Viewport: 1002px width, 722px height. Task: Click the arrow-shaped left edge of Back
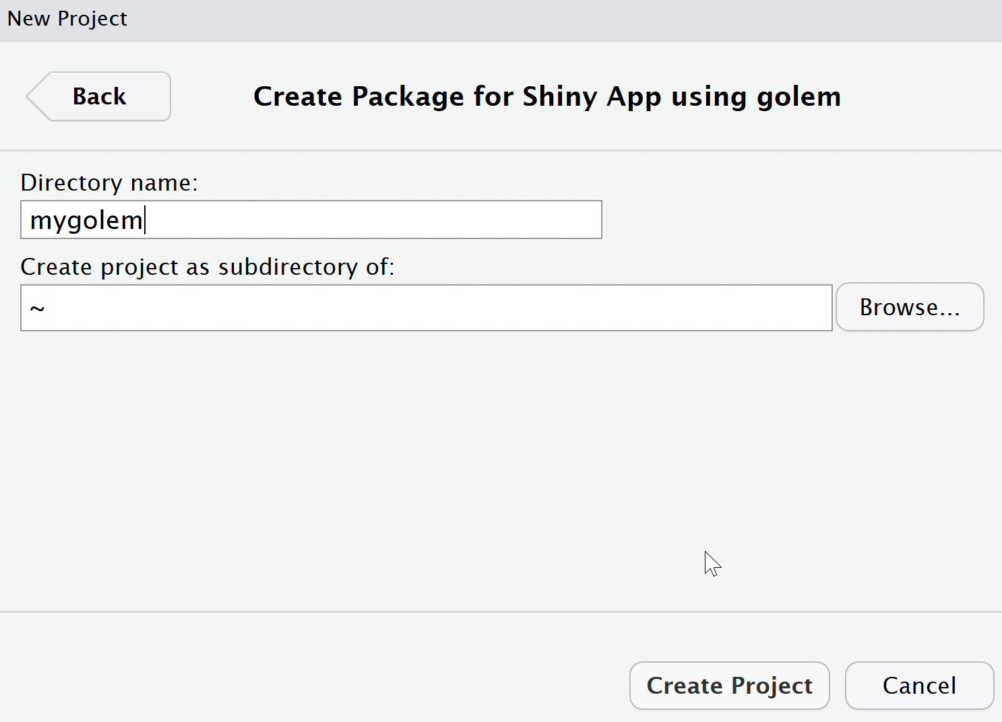pyautogui.click(x=36, y=96)
